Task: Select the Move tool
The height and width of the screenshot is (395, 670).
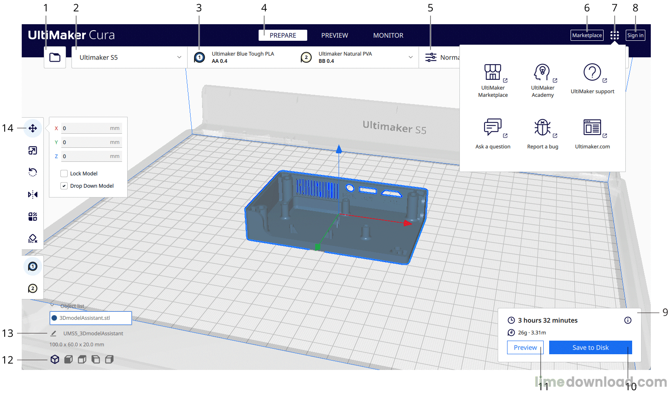Action: pyautogui.click(x=33, y=128)
